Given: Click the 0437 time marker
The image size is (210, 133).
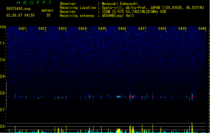Looking at the screenshot, I should click(x=142, y=29).
